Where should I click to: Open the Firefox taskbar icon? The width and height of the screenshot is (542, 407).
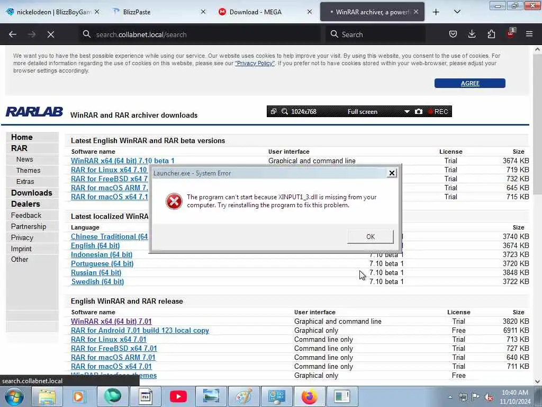[309, 396]
